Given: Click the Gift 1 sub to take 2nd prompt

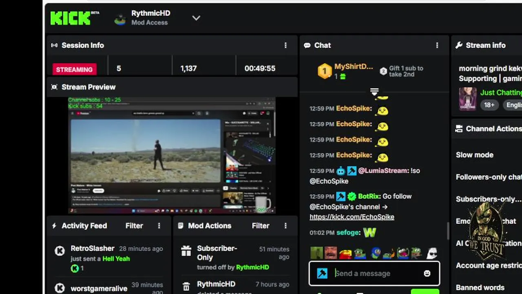Looking at the screenshot, I should (x=406, y=71).
